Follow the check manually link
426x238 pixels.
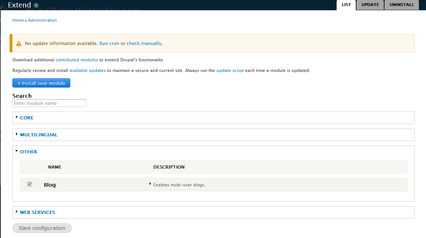(x=144, y=44)
